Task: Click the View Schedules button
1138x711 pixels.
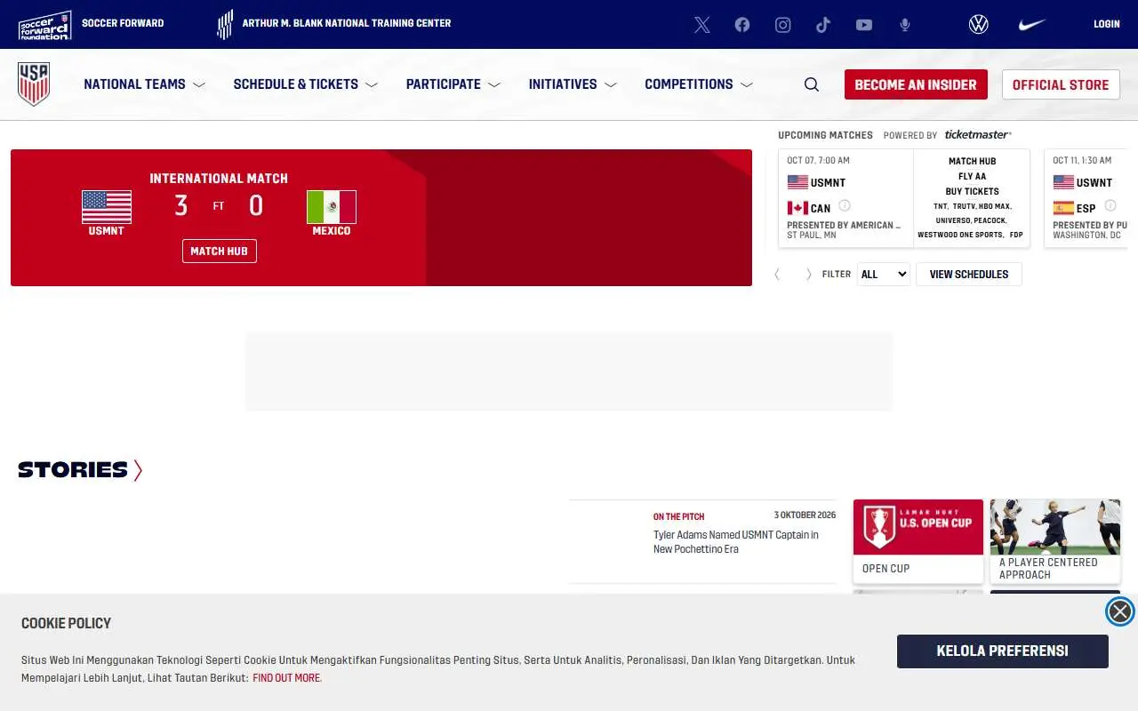Action: (969, 274)
